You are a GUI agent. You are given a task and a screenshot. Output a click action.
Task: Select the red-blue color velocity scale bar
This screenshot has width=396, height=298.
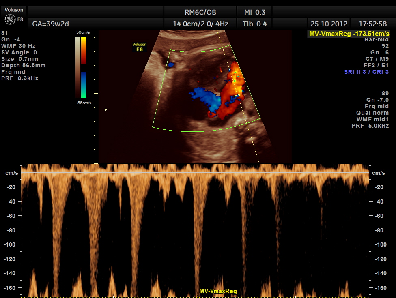point(83,68)
